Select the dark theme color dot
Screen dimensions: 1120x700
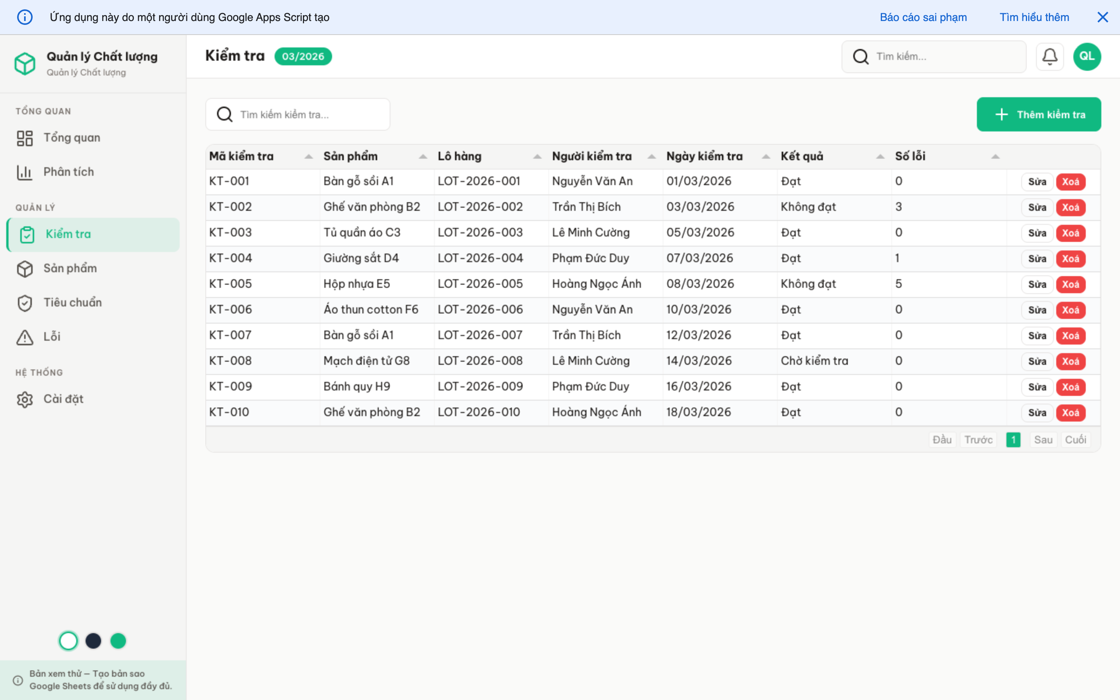click(93, 641)
